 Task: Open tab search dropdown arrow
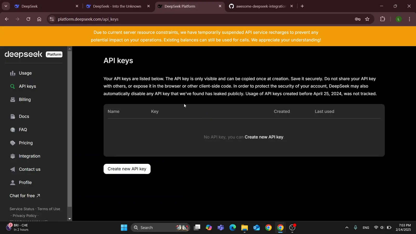[x=6, y=6]
